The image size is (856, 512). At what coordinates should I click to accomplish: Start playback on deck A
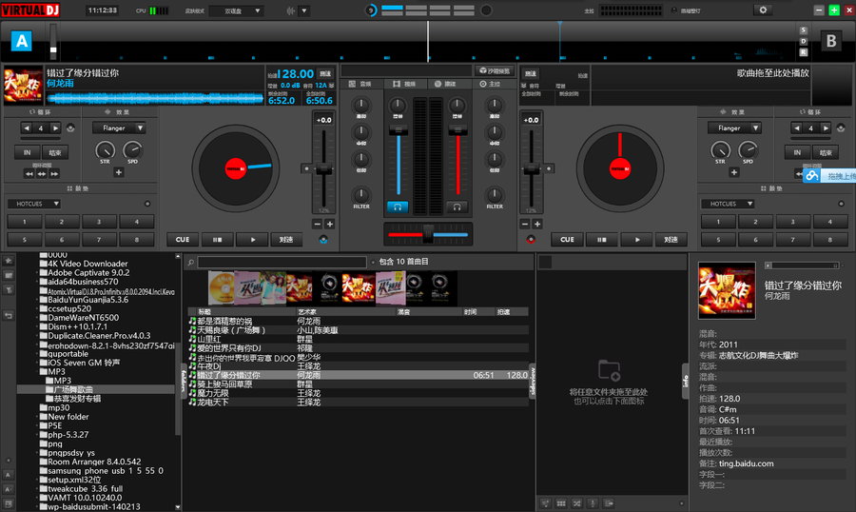click(x=252, y=239)
